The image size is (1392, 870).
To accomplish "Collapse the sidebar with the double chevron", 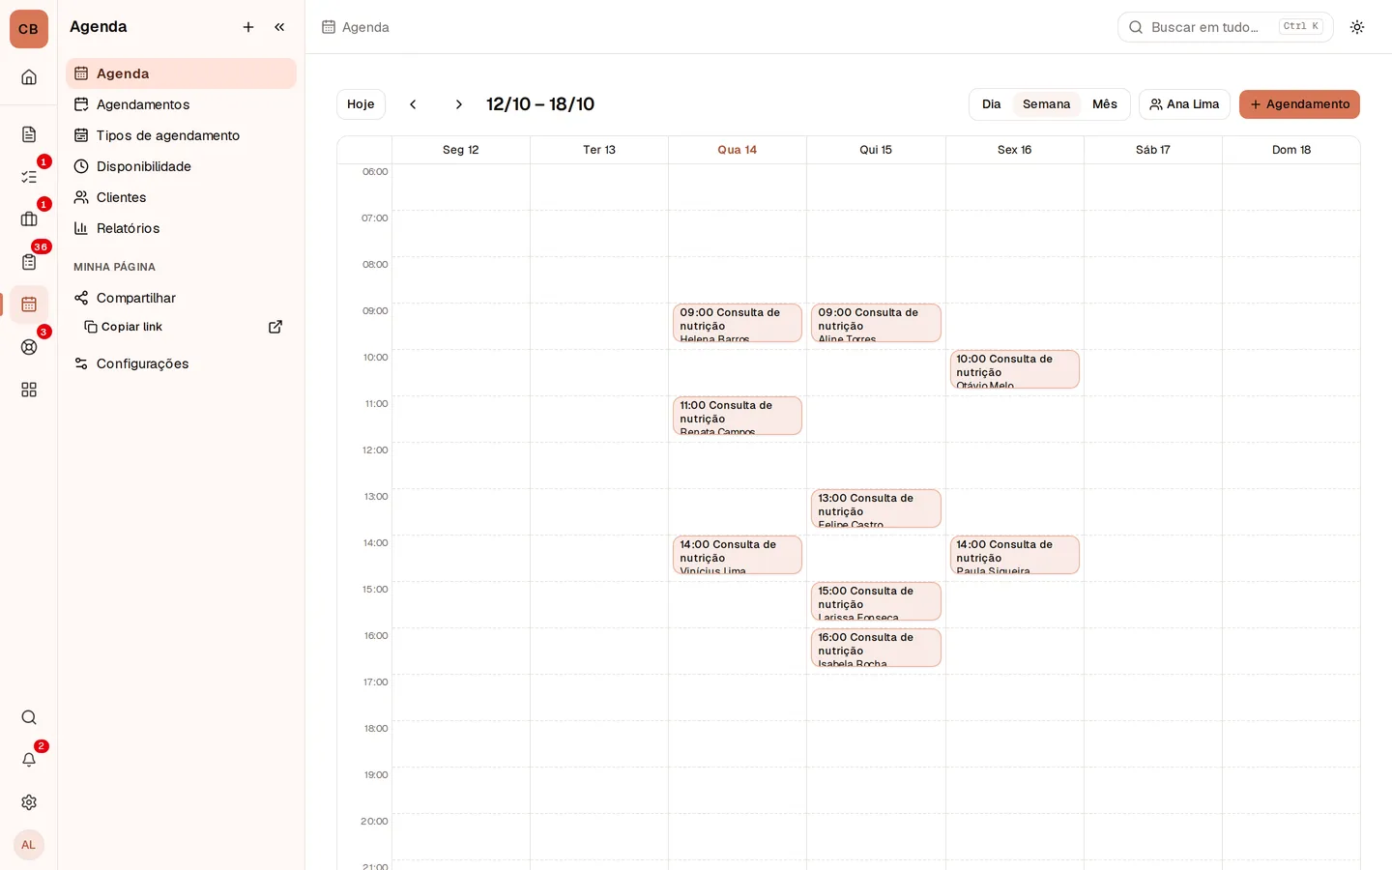I will point(279,27).
